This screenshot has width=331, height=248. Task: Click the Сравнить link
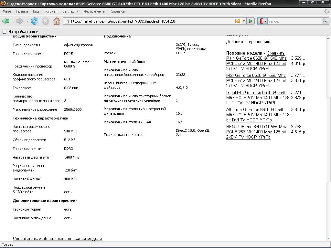tap(275, 53)
